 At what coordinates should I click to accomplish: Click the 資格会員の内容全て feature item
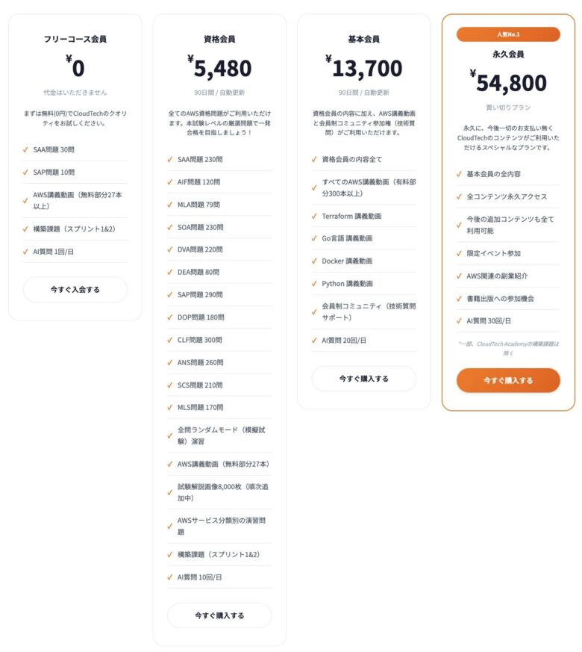(x=352, y=159)
